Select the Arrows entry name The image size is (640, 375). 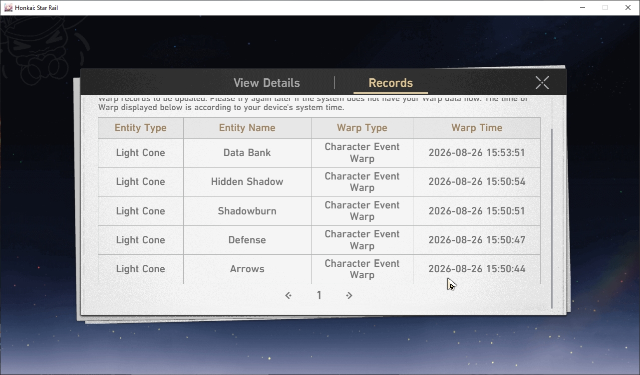[247, 269]
